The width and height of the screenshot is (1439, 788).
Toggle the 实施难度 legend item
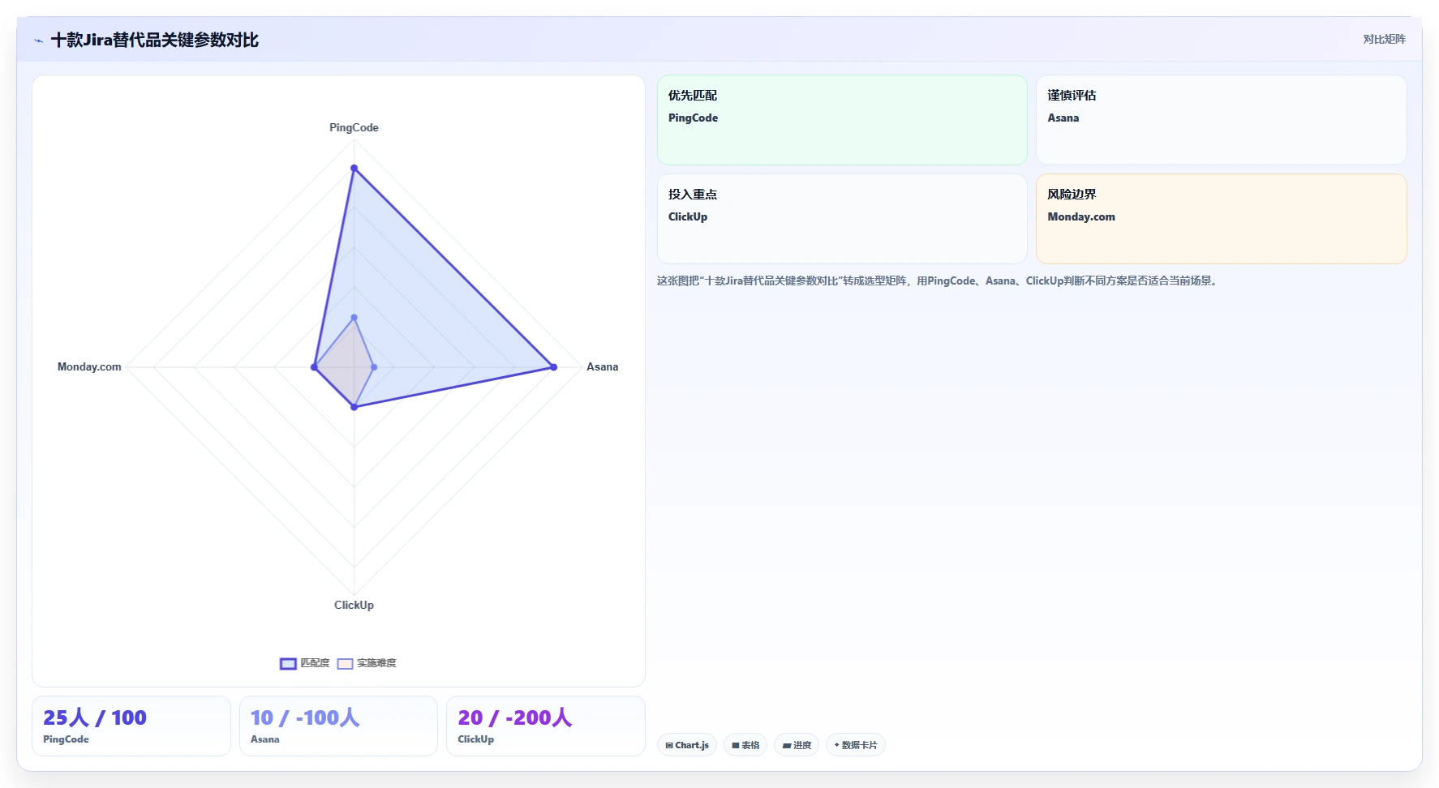(x=367, y=663)
